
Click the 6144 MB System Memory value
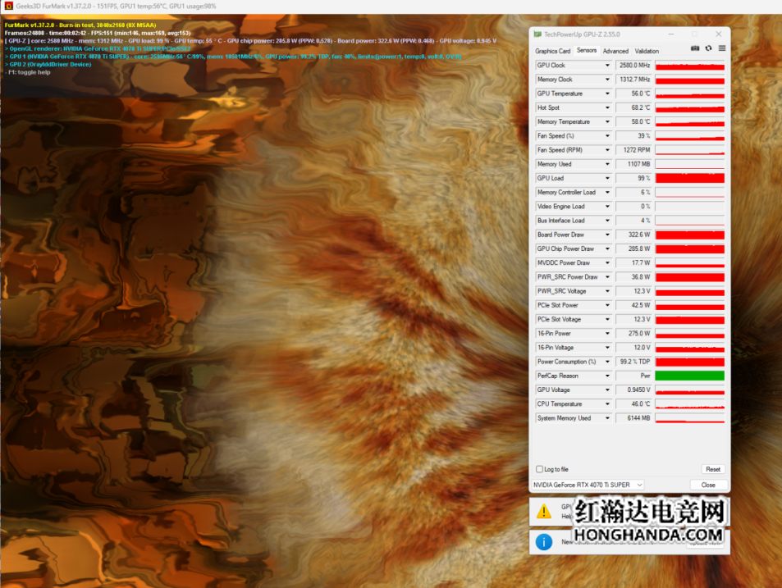click(x=633, y=418)
